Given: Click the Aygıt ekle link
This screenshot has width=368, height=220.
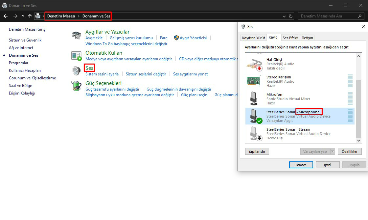Looking at the screenshot, I should coord(94,38).
